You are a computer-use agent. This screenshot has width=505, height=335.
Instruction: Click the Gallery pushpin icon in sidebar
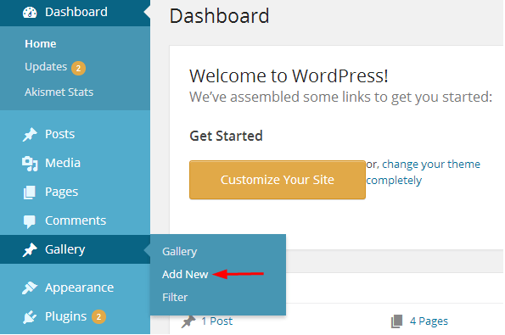click(30, 250)
